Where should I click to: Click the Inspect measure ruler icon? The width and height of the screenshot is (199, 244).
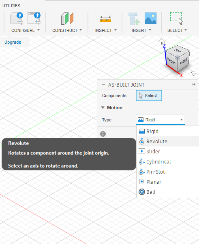coord(105,19)
